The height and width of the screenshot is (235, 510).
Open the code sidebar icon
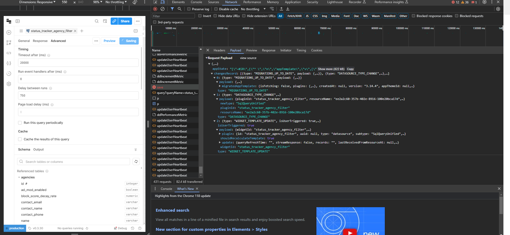(x=9, y=53)
